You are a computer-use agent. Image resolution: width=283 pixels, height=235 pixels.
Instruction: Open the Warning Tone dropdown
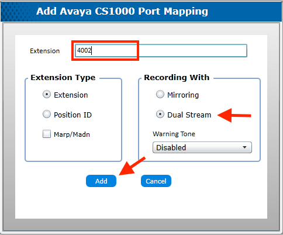click(x=202, y=147)
